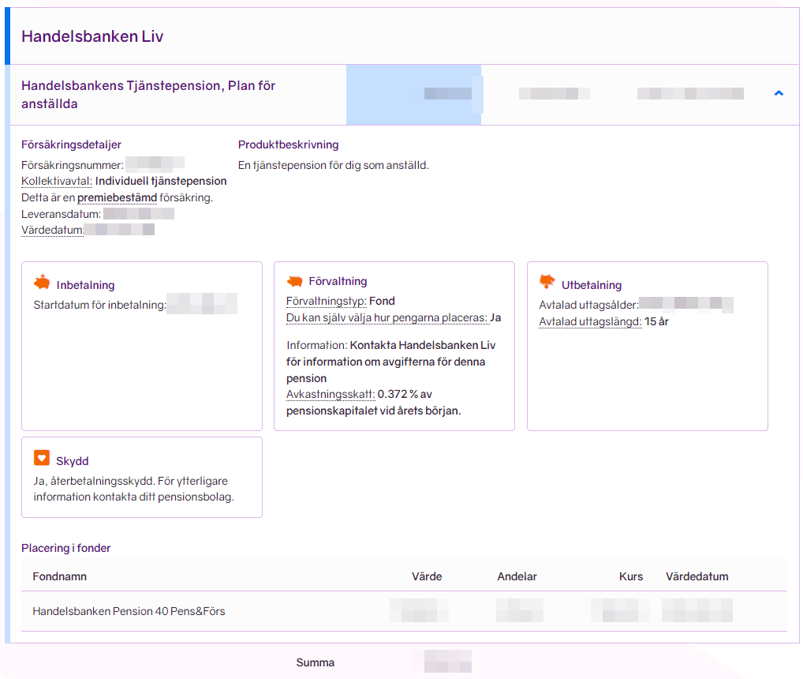This screenshot has width=803, height=679.
Task: Click the Förvaltning piggy bank icon
Action: coord(295,281)
